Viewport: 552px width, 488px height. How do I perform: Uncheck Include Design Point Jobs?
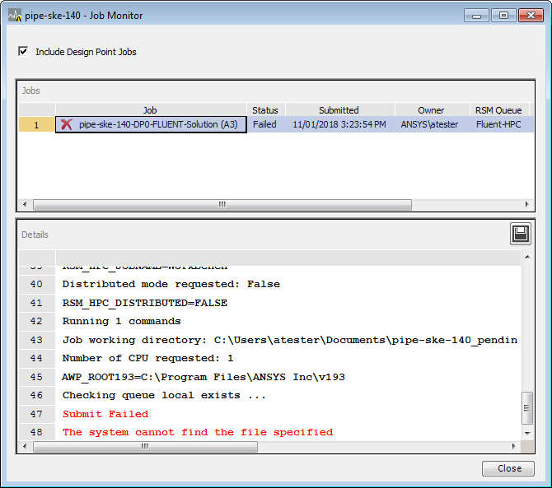23,51
